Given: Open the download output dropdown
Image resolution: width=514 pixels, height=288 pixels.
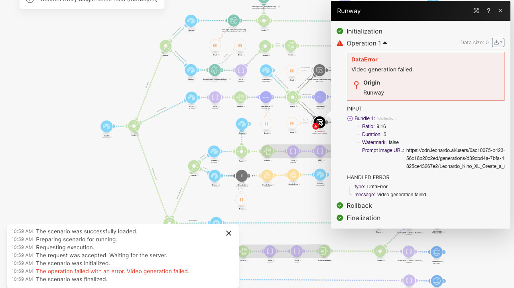Looking at the screenshot, I should click(x=498, y=42).
